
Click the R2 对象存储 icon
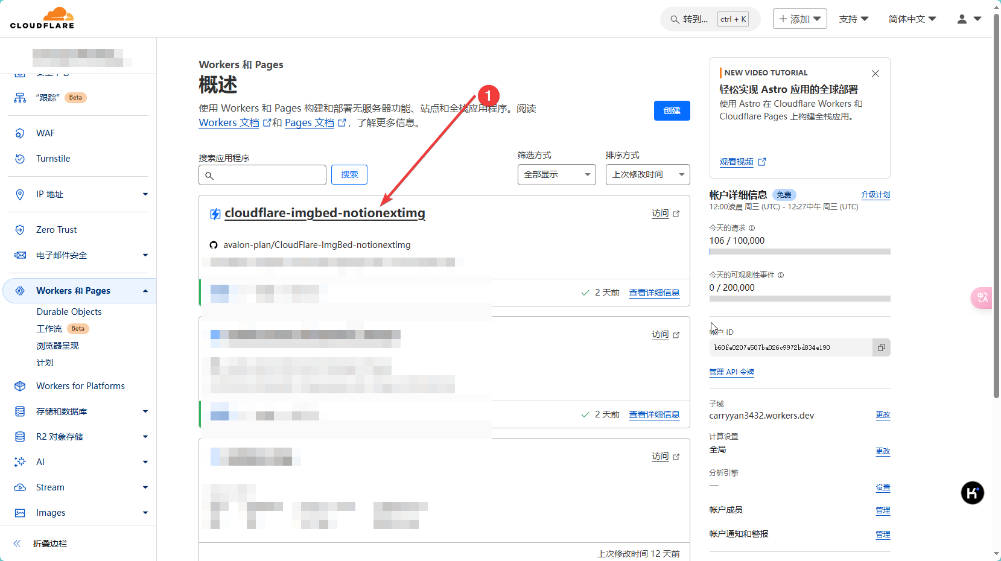coord(20,437)
